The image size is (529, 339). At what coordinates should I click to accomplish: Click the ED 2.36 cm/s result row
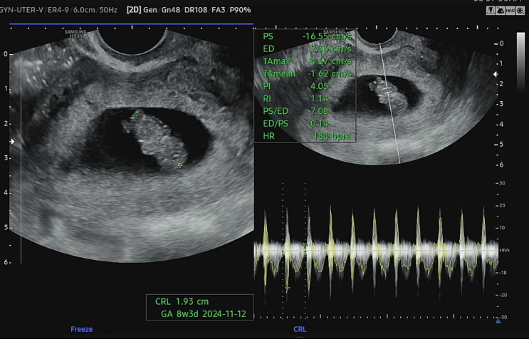tap(307, 49)
